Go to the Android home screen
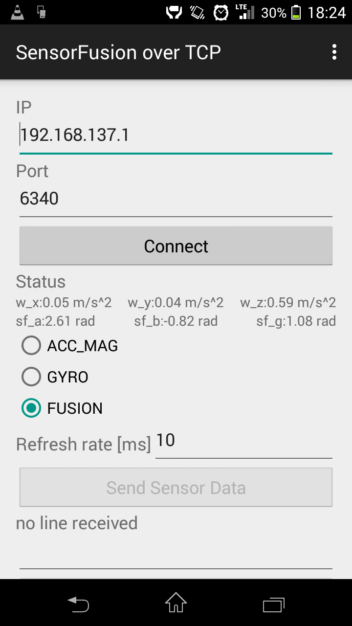This screenshot has height=626, width=352. click(176, 603)
